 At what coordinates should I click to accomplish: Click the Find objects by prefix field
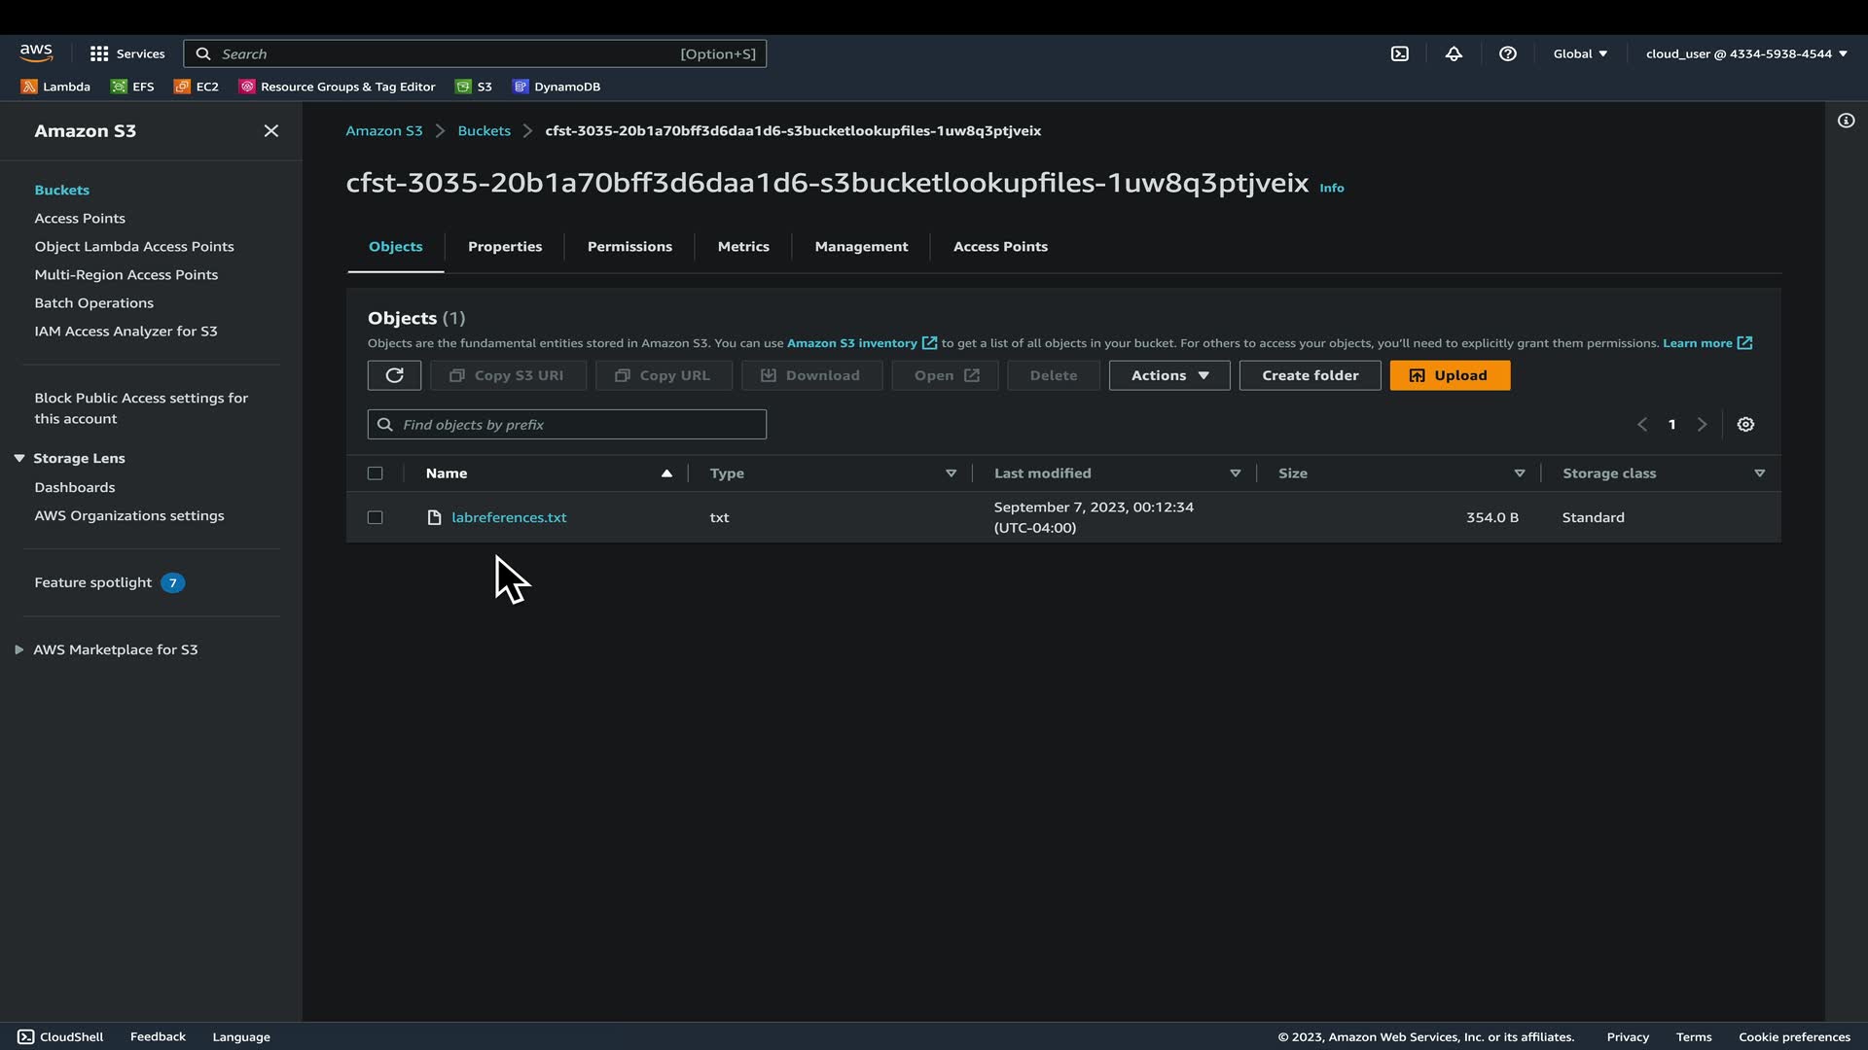[x=567, y=424]
